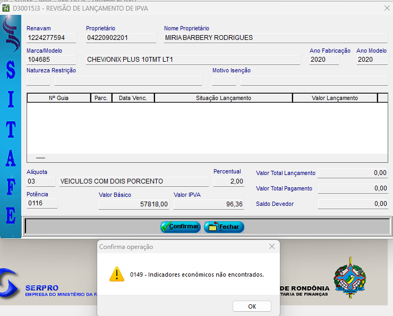Viewport: 393px width, 316px height.
Task: Click the Confirmar button
Action: (x=181, y=227)
